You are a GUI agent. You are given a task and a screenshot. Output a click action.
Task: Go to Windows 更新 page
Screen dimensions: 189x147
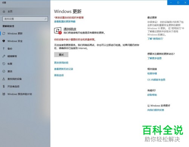[x=25, y=34]
